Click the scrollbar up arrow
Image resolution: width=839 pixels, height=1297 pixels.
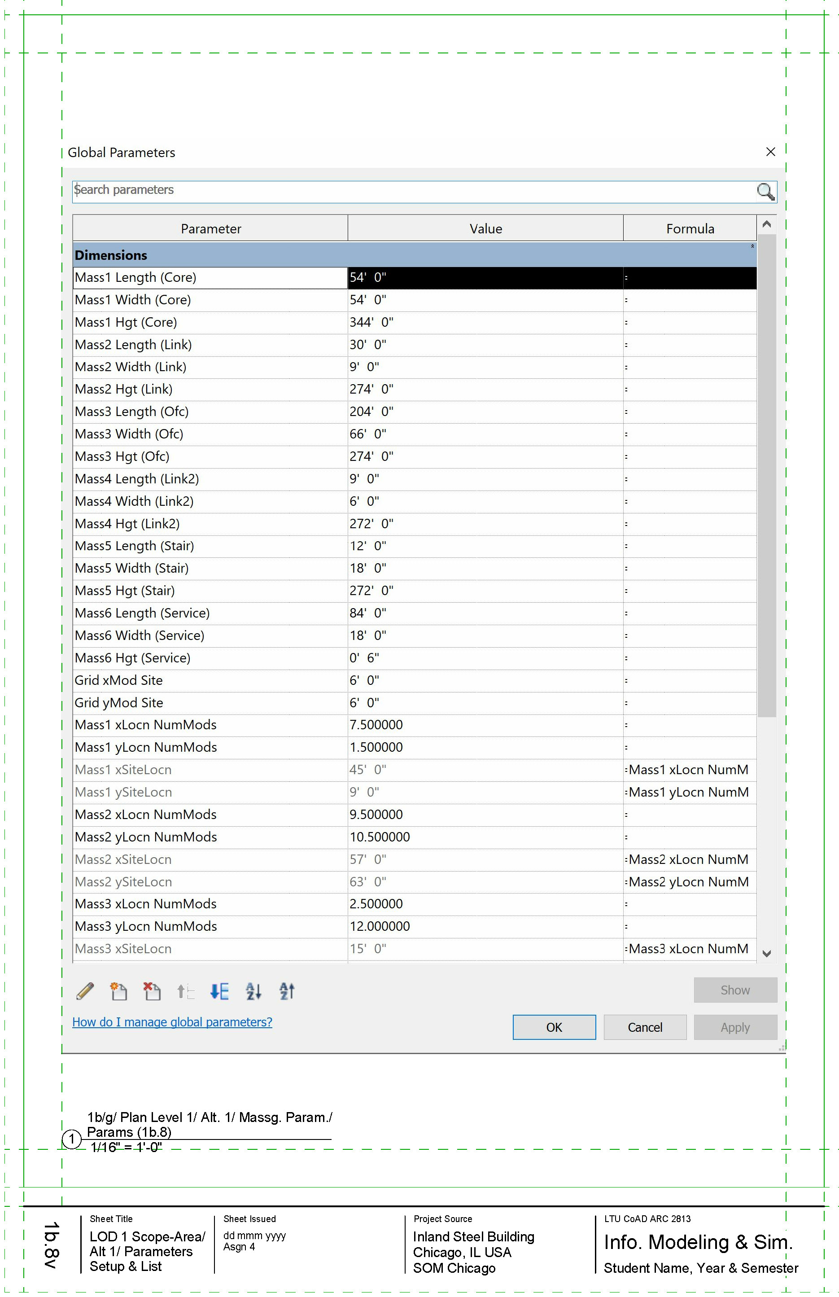pos(766,224)
